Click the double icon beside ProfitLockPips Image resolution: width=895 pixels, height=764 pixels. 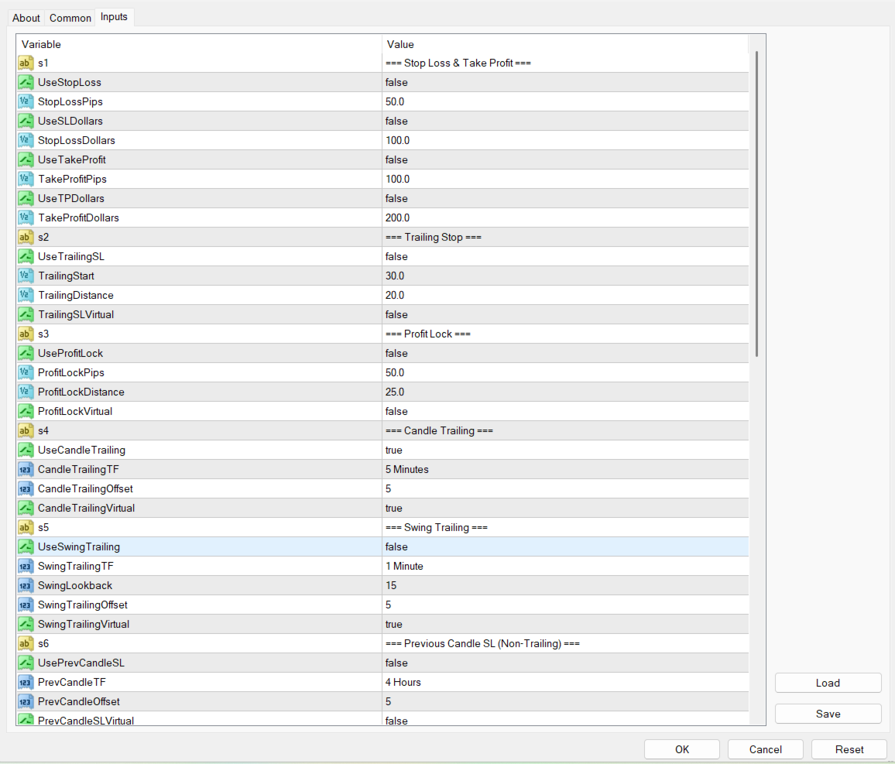click(x=26, y=372)
